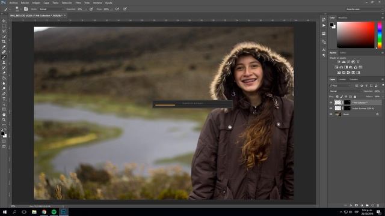This screenshot has height=216, width=385.
Task: Hide the top Nik Collection layer
Action: click(331, 103)
